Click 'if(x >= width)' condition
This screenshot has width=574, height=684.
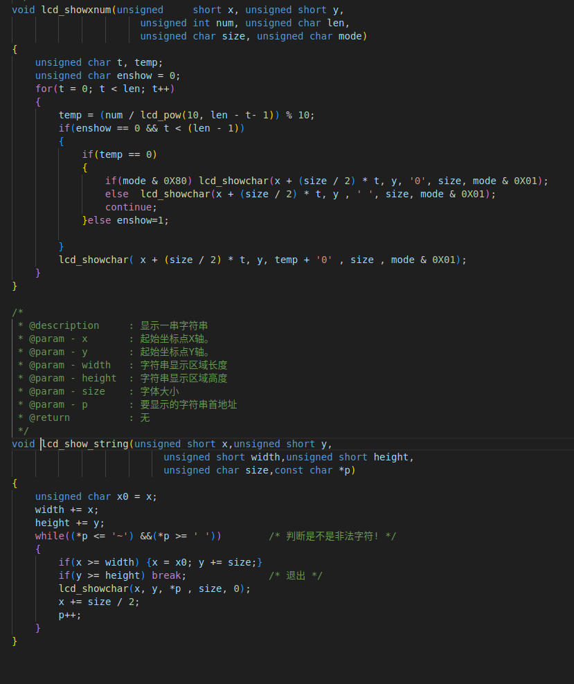(99, 562)
